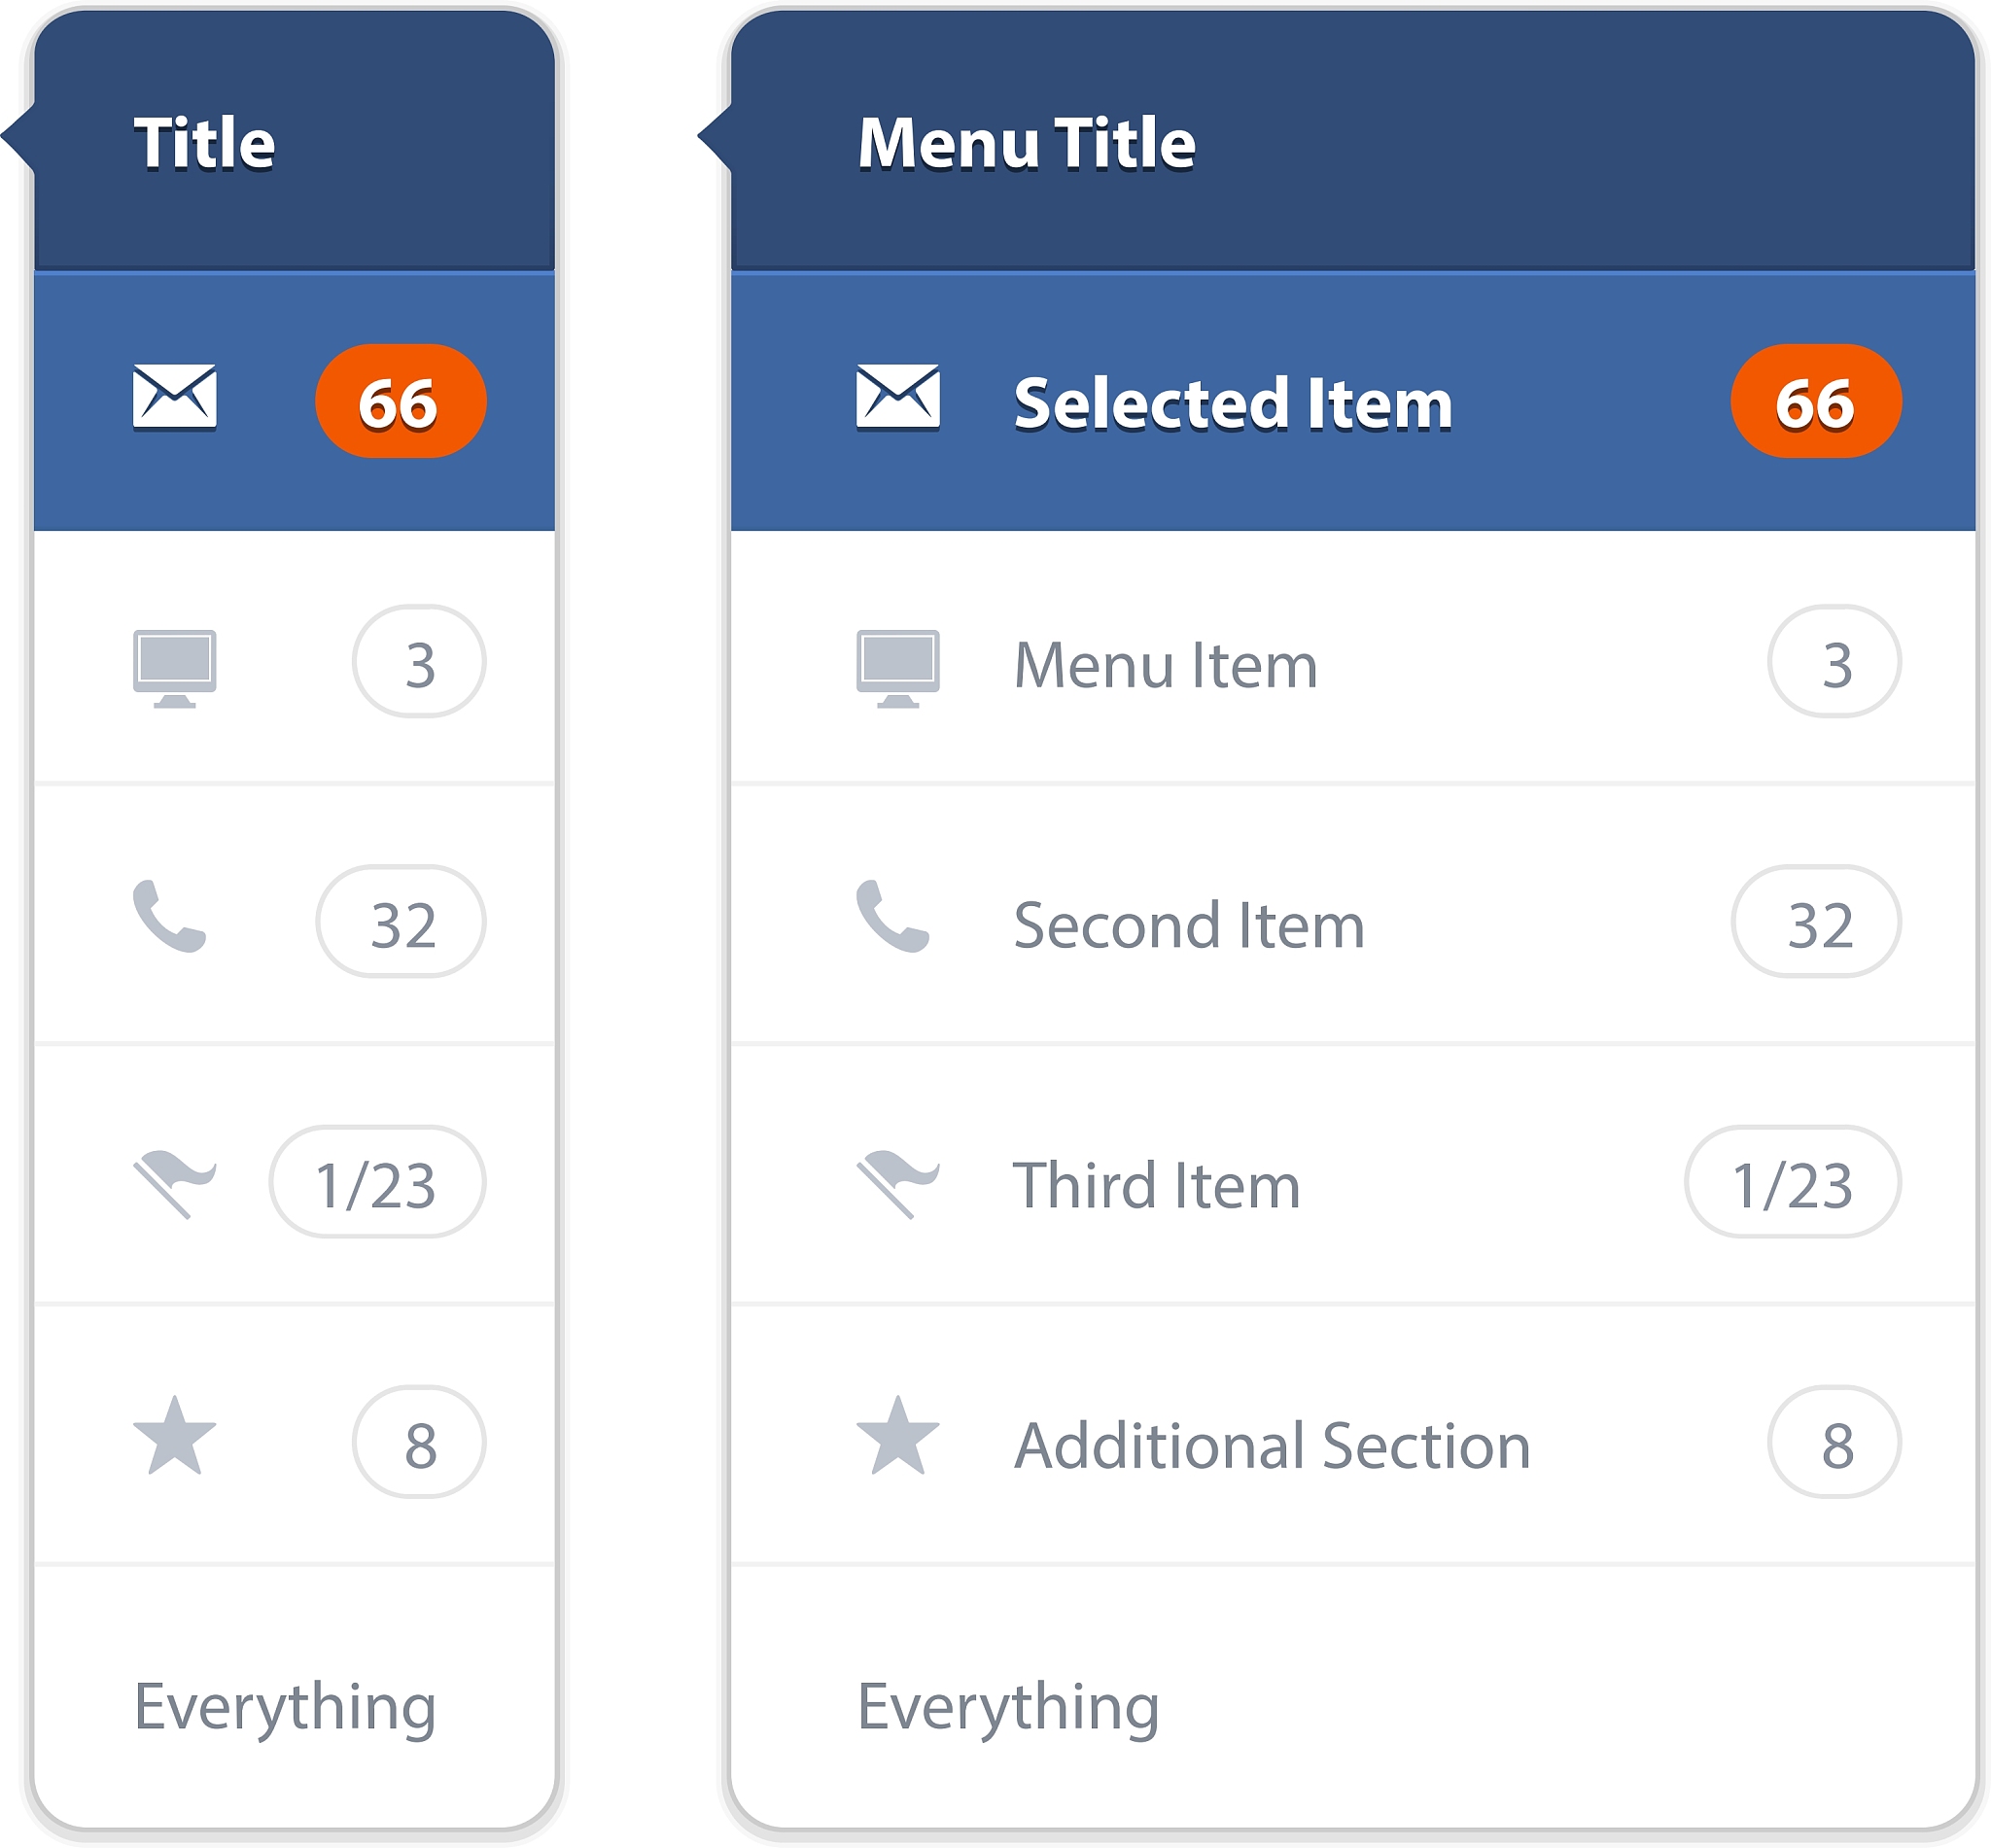This screenshot has width=1991, height=1848.
Task: Click the flag icon in the collapsed menu
Action: pos(174,1183)
